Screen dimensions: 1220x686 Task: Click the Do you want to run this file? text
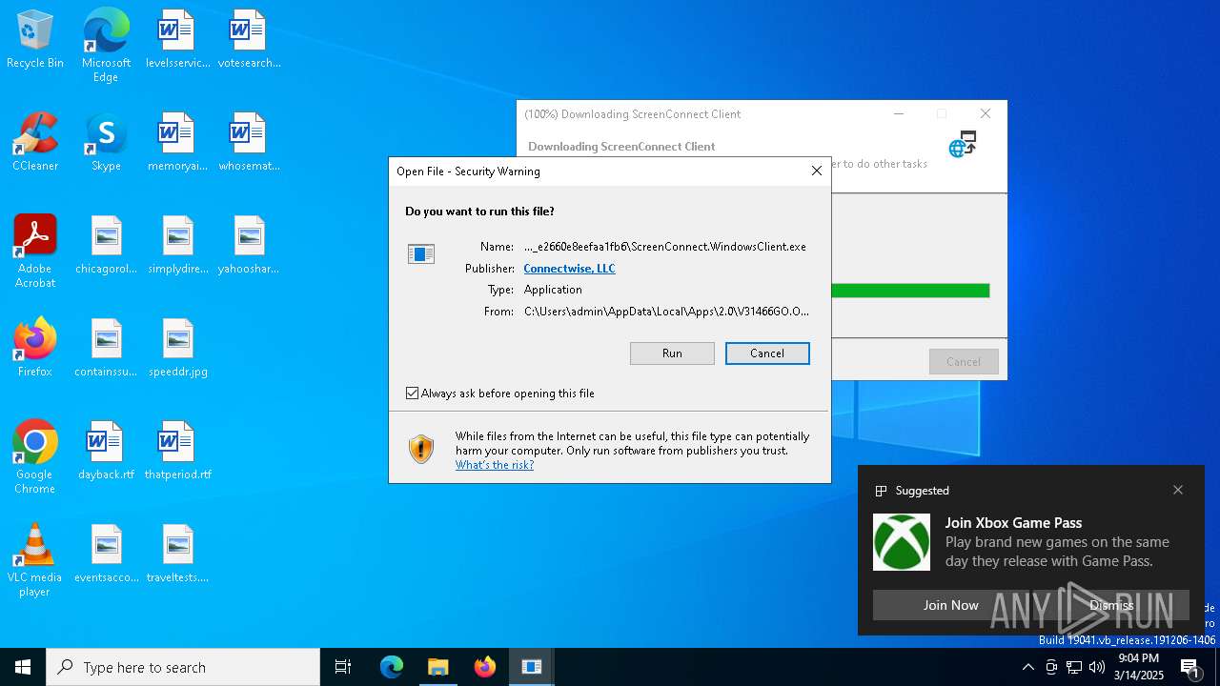point(479,212)
